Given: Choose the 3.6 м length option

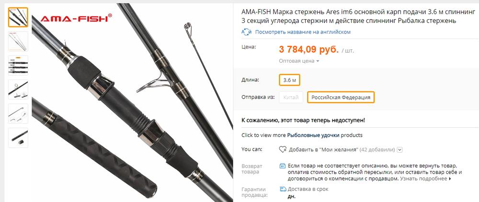Looking at the screenshot, I should [290, 80].
